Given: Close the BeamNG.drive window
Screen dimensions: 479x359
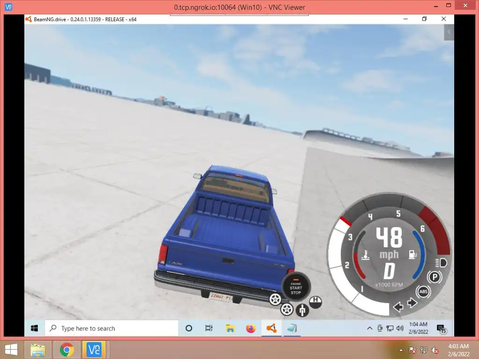Looking at the screenshot, I should [443, 19].
